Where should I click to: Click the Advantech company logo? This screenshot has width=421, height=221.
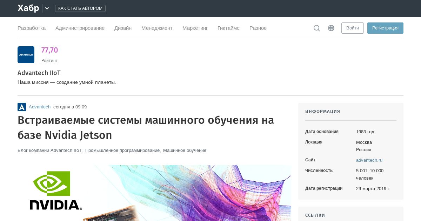(26, 55)
